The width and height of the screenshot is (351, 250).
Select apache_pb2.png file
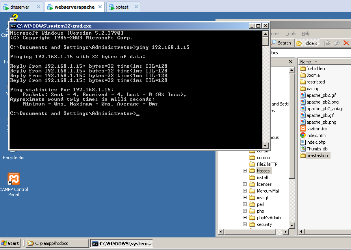319,102
